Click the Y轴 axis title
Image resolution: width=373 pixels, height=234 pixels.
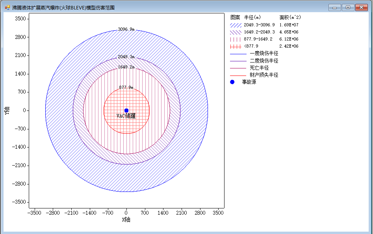pos(7,111)
